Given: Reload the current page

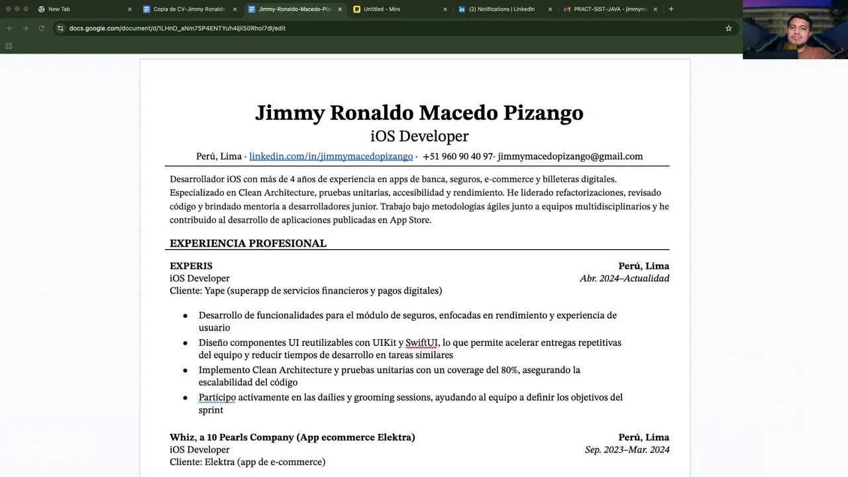Looking at the screenshot, I should pos(41,28).
